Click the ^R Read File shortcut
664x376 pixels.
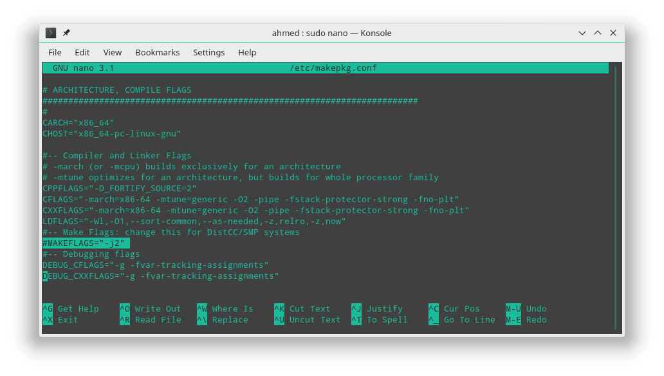[151, 320]
